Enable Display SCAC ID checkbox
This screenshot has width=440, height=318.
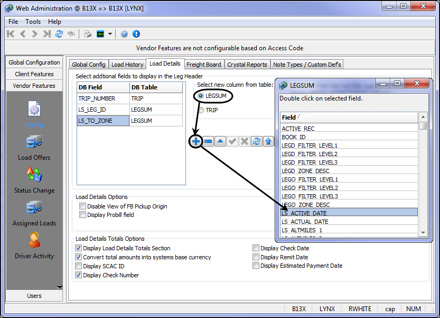pyautogui.click(x=79, y=266)
